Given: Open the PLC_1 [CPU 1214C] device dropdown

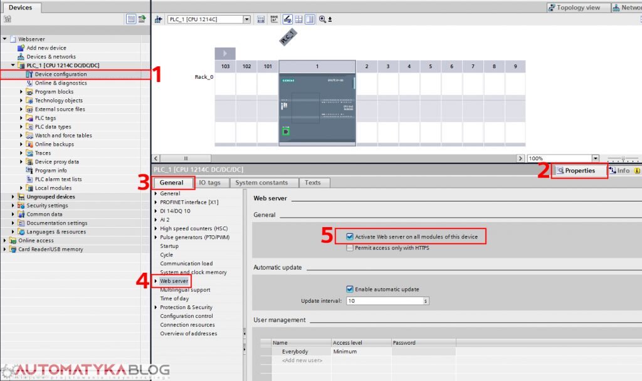Looking at the screenshot, I should coord(246,19).
